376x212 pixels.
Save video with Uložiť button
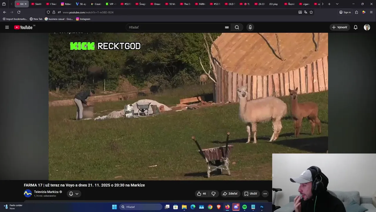click(251, 194)
